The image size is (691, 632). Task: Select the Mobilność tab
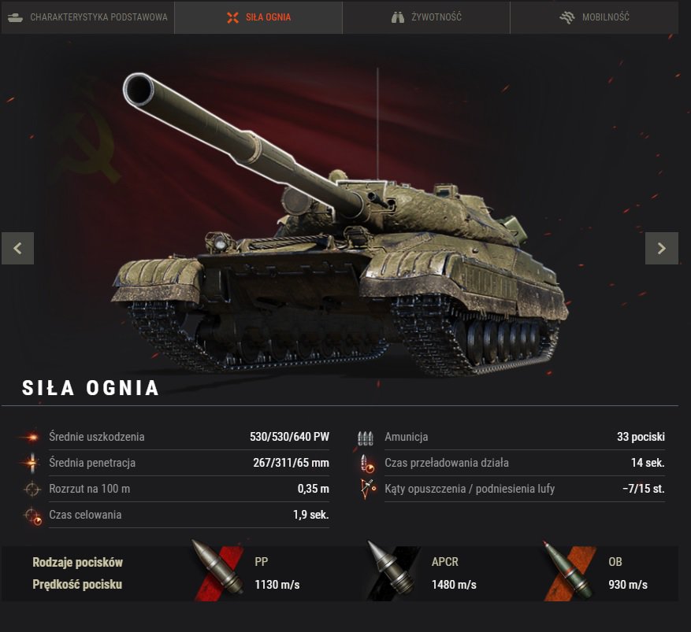tap(594, 17)
